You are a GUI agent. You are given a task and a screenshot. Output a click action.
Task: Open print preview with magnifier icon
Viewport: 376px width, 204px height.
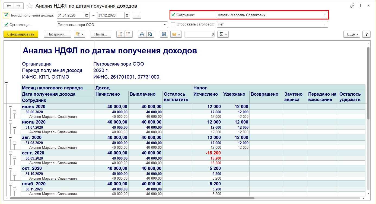(150, 34)
